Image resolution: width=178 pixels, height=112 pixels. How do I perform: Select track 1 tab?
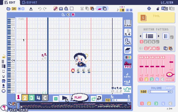[18, 98]
